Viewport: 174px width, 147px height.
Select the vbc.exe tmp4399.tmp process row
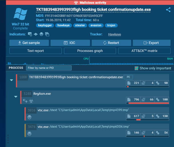click(x=97, y=114)
